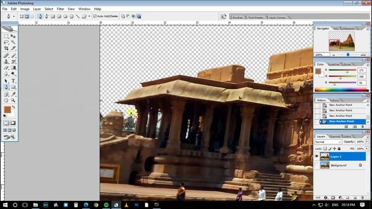The image size is (372, 209).
Task: Open File Browser from options bar
Action: pyautogui.click(x=223, y=16)
